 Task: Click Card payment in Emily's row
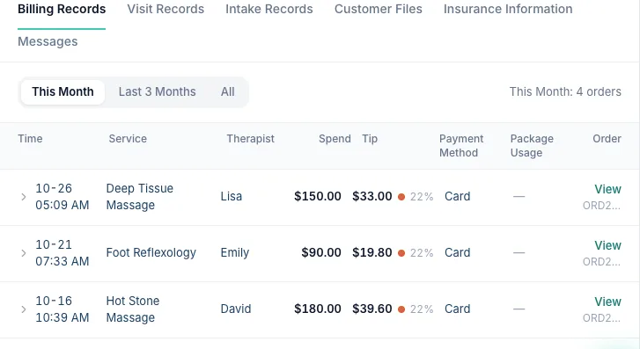click(458, 253)
